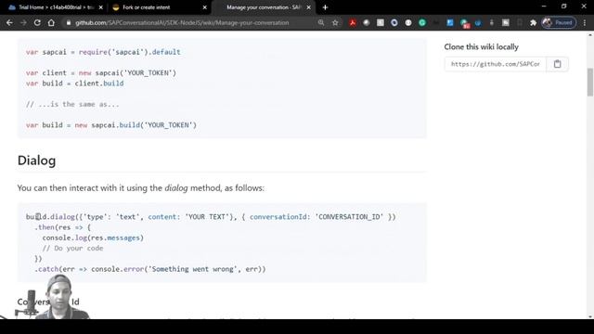Click the white smiley-face extension icon

(408, 22)
